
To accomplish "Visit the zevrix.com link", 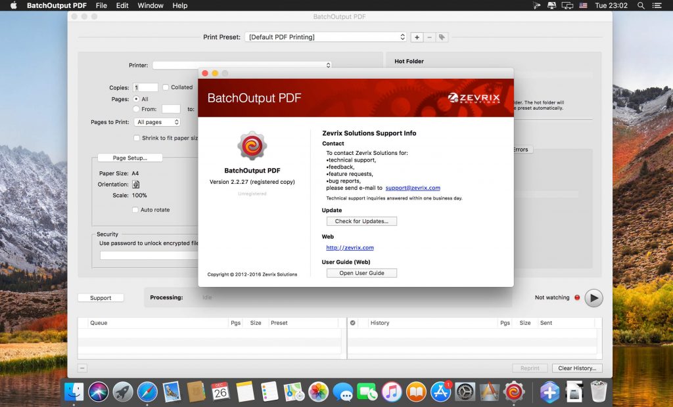I will click(x=350, y=247).
